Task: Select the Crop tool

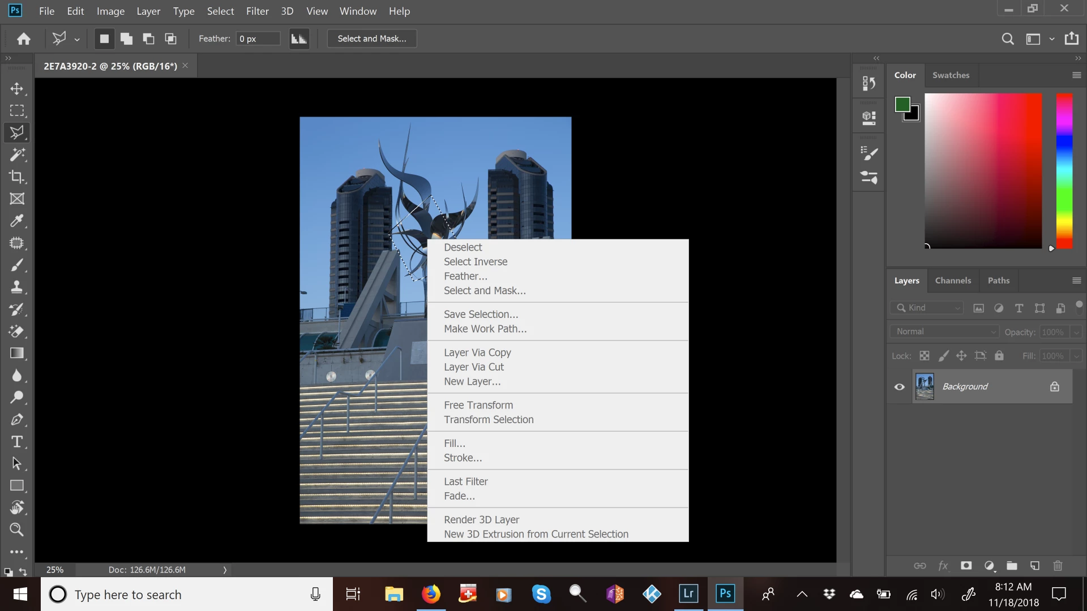Action: (17, 177)
